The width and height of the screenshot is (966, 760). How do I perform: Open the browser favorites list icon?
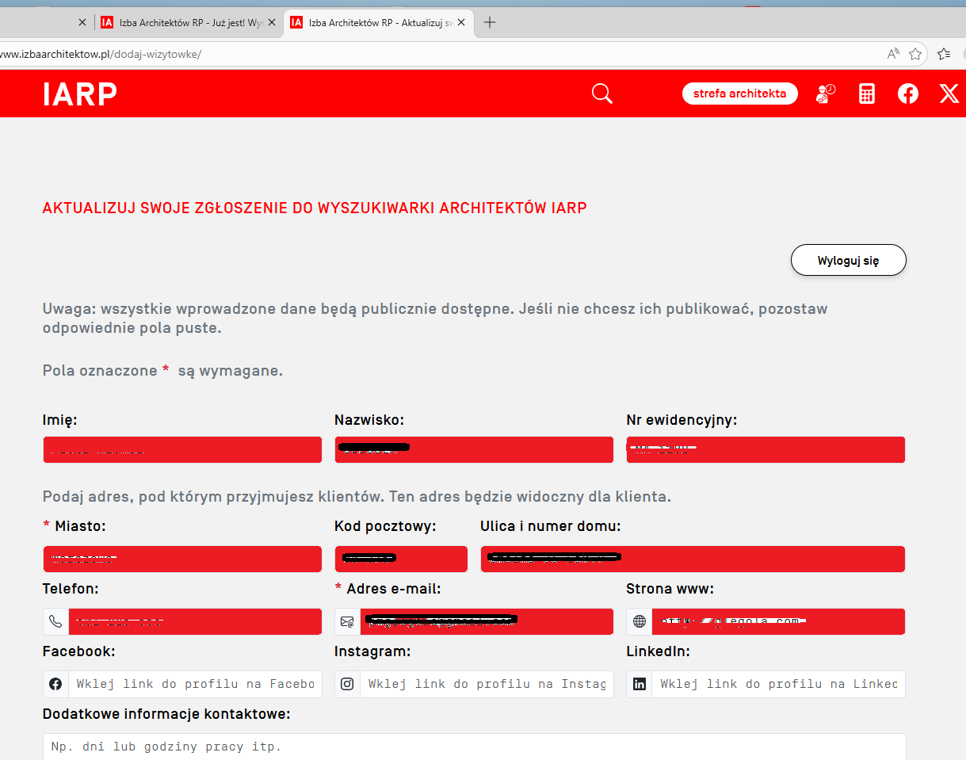tap(943, 54)
